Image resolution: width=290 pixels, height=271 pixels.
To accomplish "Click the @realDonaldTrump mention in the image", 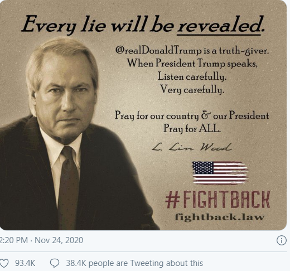I will coord(158,50).
